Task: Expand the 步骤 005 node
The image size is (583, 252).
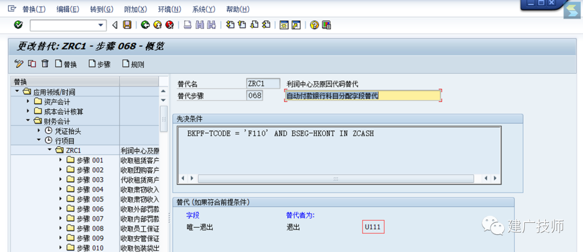Action: (x=60, y=199)
